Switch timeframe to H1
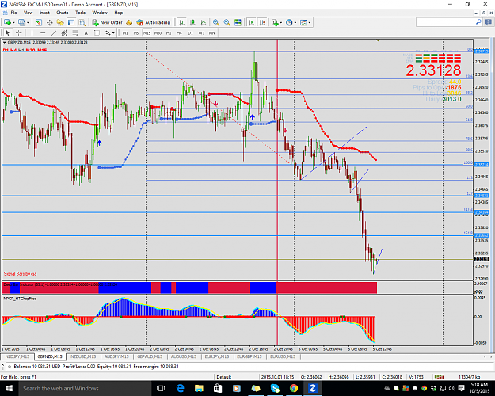Viewport: 495px width, 396px height. pyautogui.click(x=169, y=32)
